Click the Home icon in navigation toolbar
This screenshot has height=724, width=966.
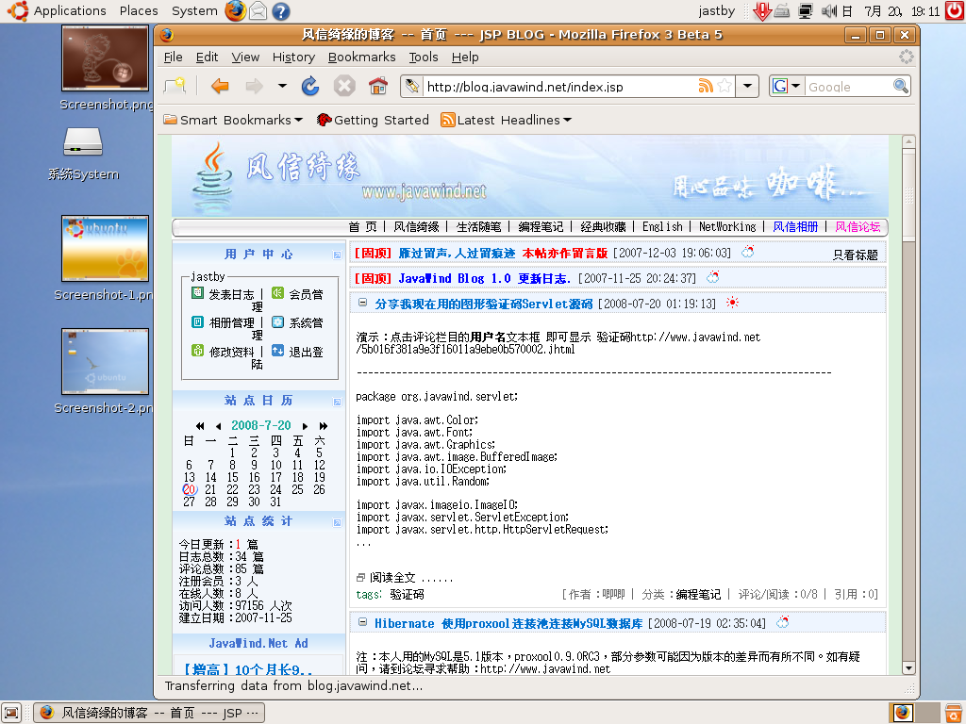tap(378, 87)
